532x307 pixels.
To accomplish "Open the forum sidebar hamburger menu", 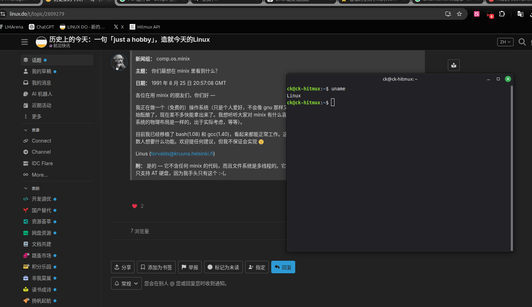I will tap(24, 42).
